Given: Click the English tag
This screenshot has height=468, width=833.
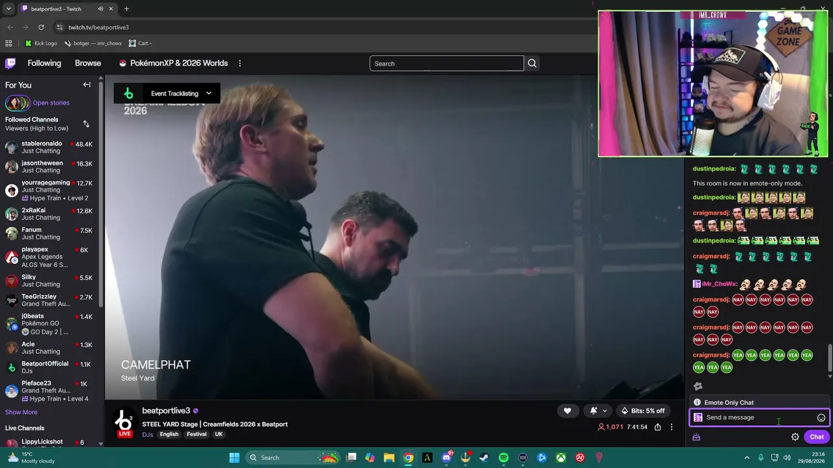Looking at the screenshot, I should pos(169,434).
